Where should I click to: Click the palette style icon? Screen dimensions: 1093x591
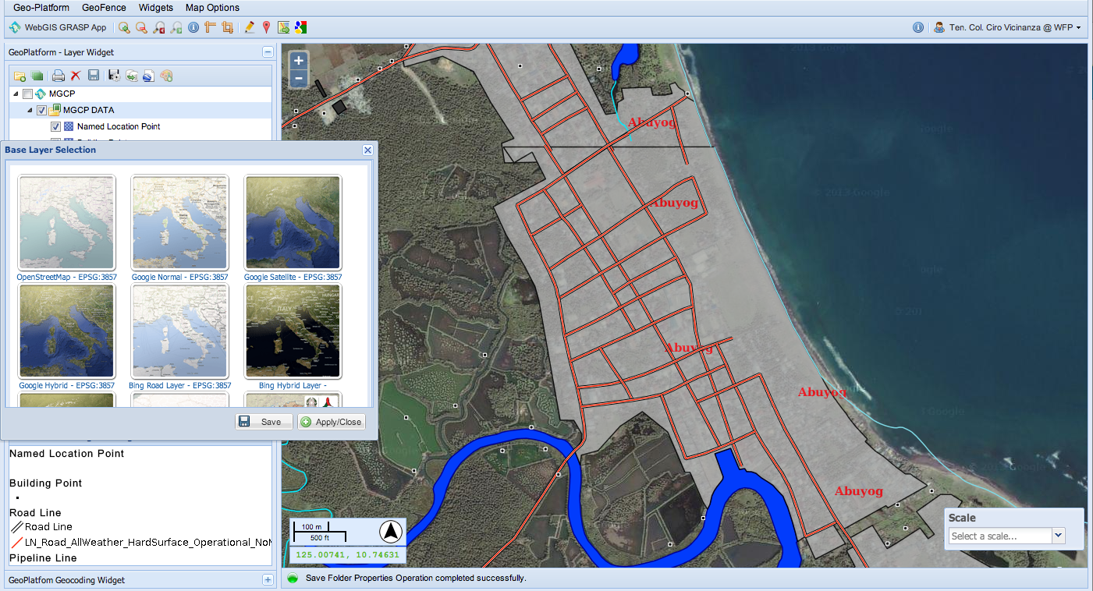pyautogui.click(x=166, y=76)
